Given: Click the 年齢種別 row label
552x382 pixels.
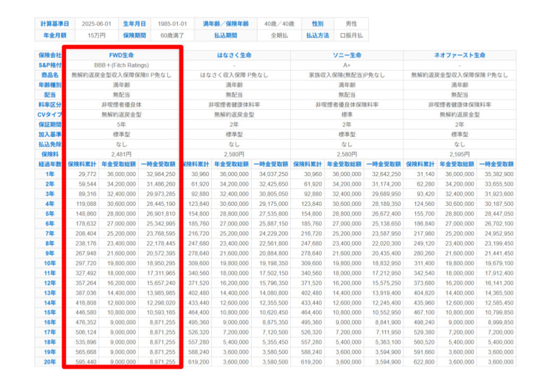Looking at the screenshot, I should pyautogui.click(x=50, y=85).
